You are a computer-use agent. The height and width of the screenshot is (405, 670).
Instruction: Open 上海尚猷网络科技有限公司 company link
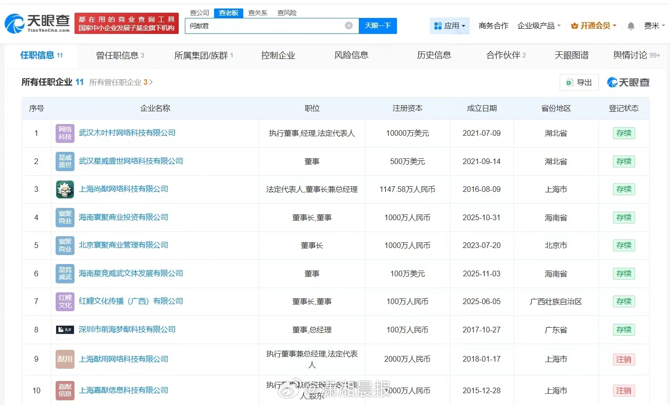tap(124, 189)
